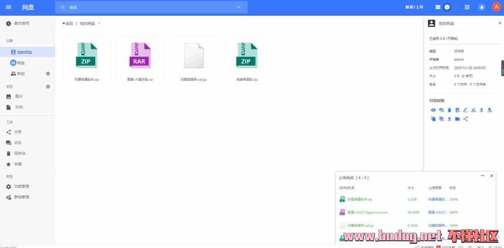Click the copy permission icon in second row
Screen dimensions: 504x248
point(433,119)
